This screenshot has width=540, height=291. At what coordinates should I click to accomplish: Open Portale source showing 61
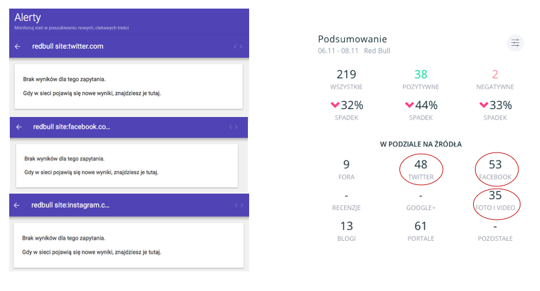[x=420, y=227]
